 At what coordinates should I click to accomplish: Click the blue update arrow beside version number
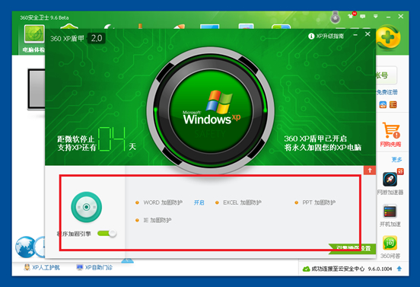pyautogui.click(x=399, y=269)
